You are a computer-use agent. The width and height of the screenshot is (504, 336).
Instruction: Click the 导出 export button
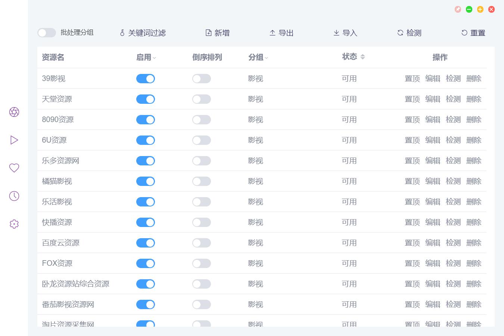click(281, 33)
